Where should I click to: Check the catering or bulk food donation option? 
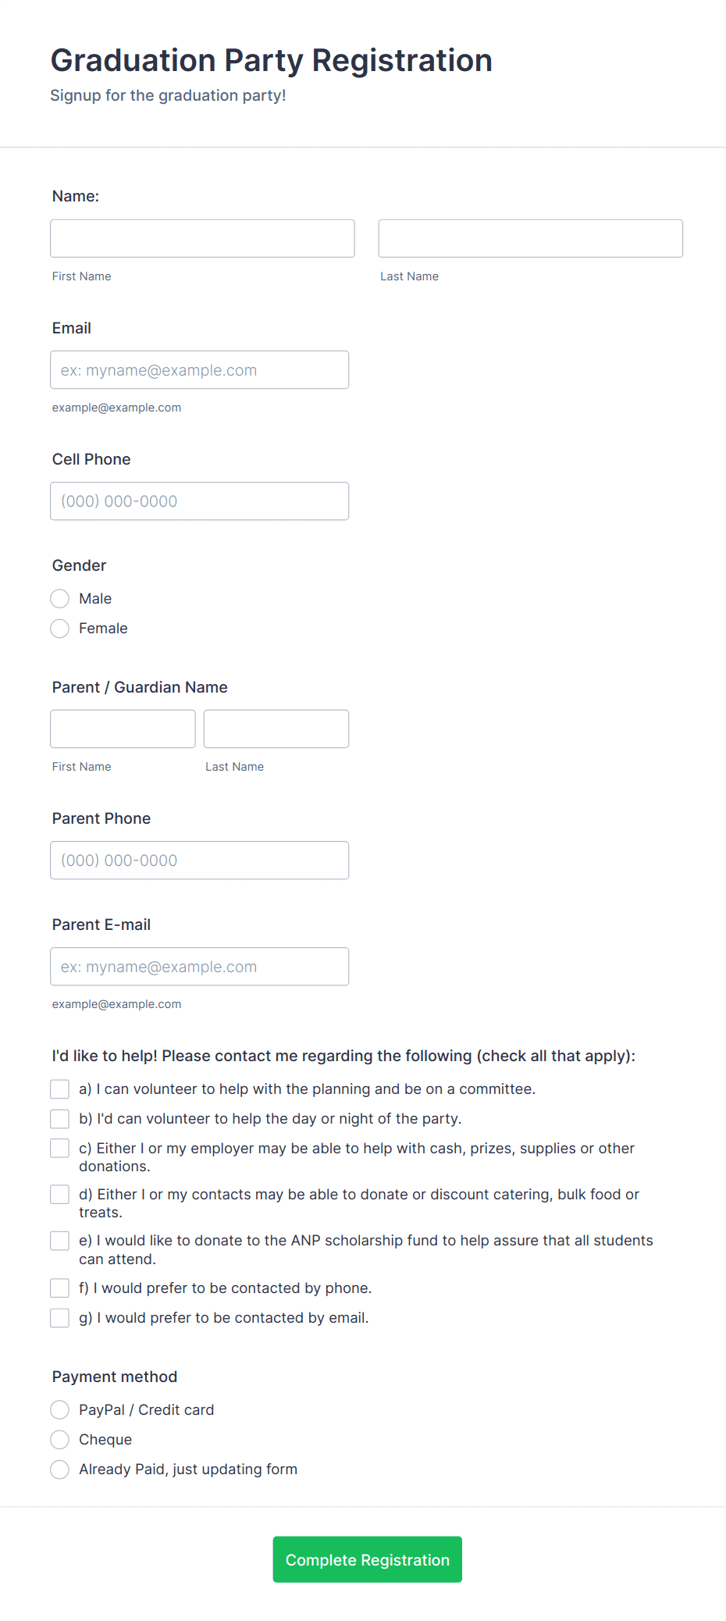[59, 1194]
